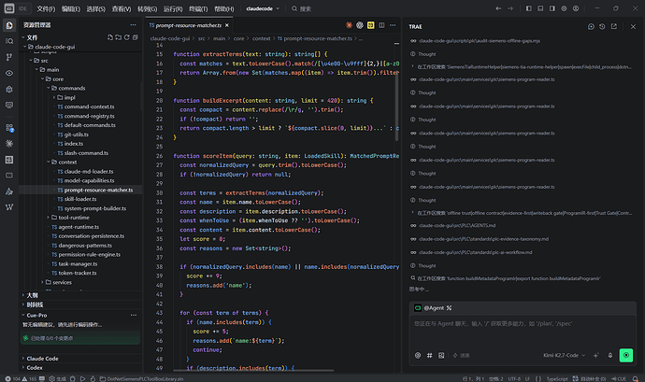The image size is (645, 382).
Task: Refresh the explorer file tree
Action: click(127, 37)
